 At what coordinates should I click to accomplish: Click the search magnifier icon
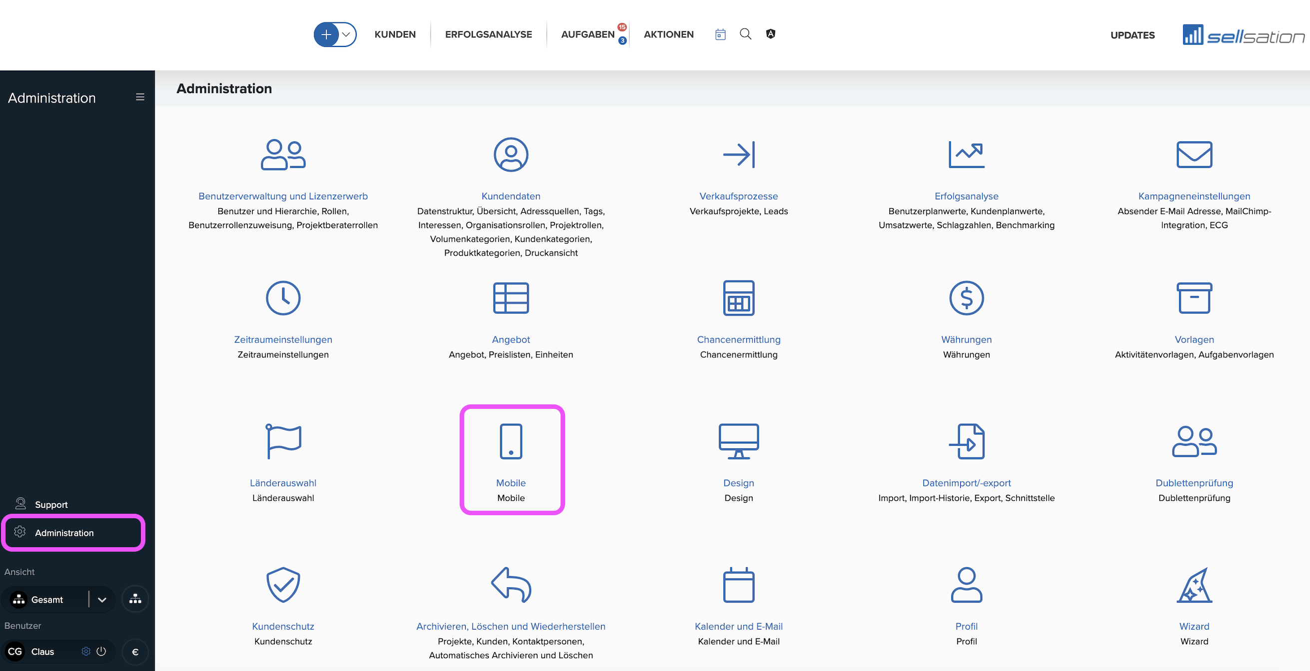(x=745, y=34)
